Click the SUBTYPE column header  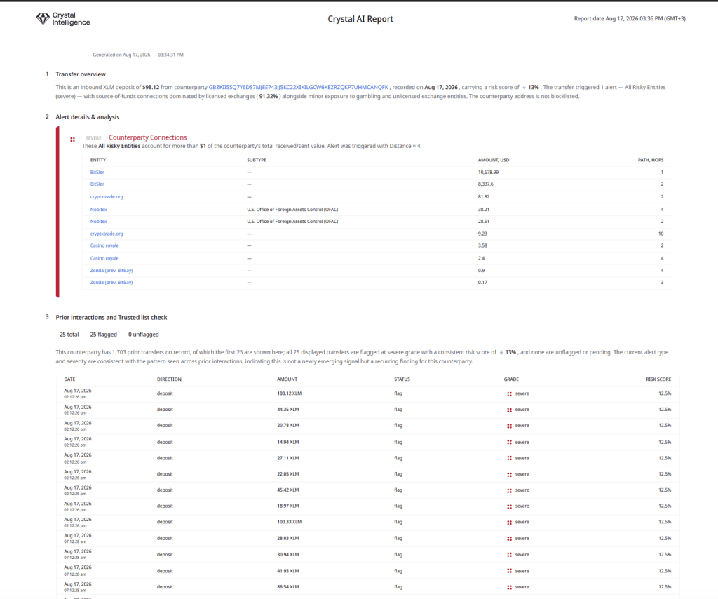[257, 160]
